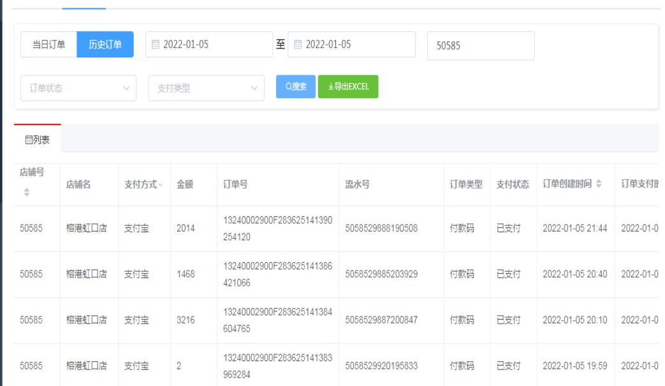Click serial number 5058529887200847

[381, 320]
